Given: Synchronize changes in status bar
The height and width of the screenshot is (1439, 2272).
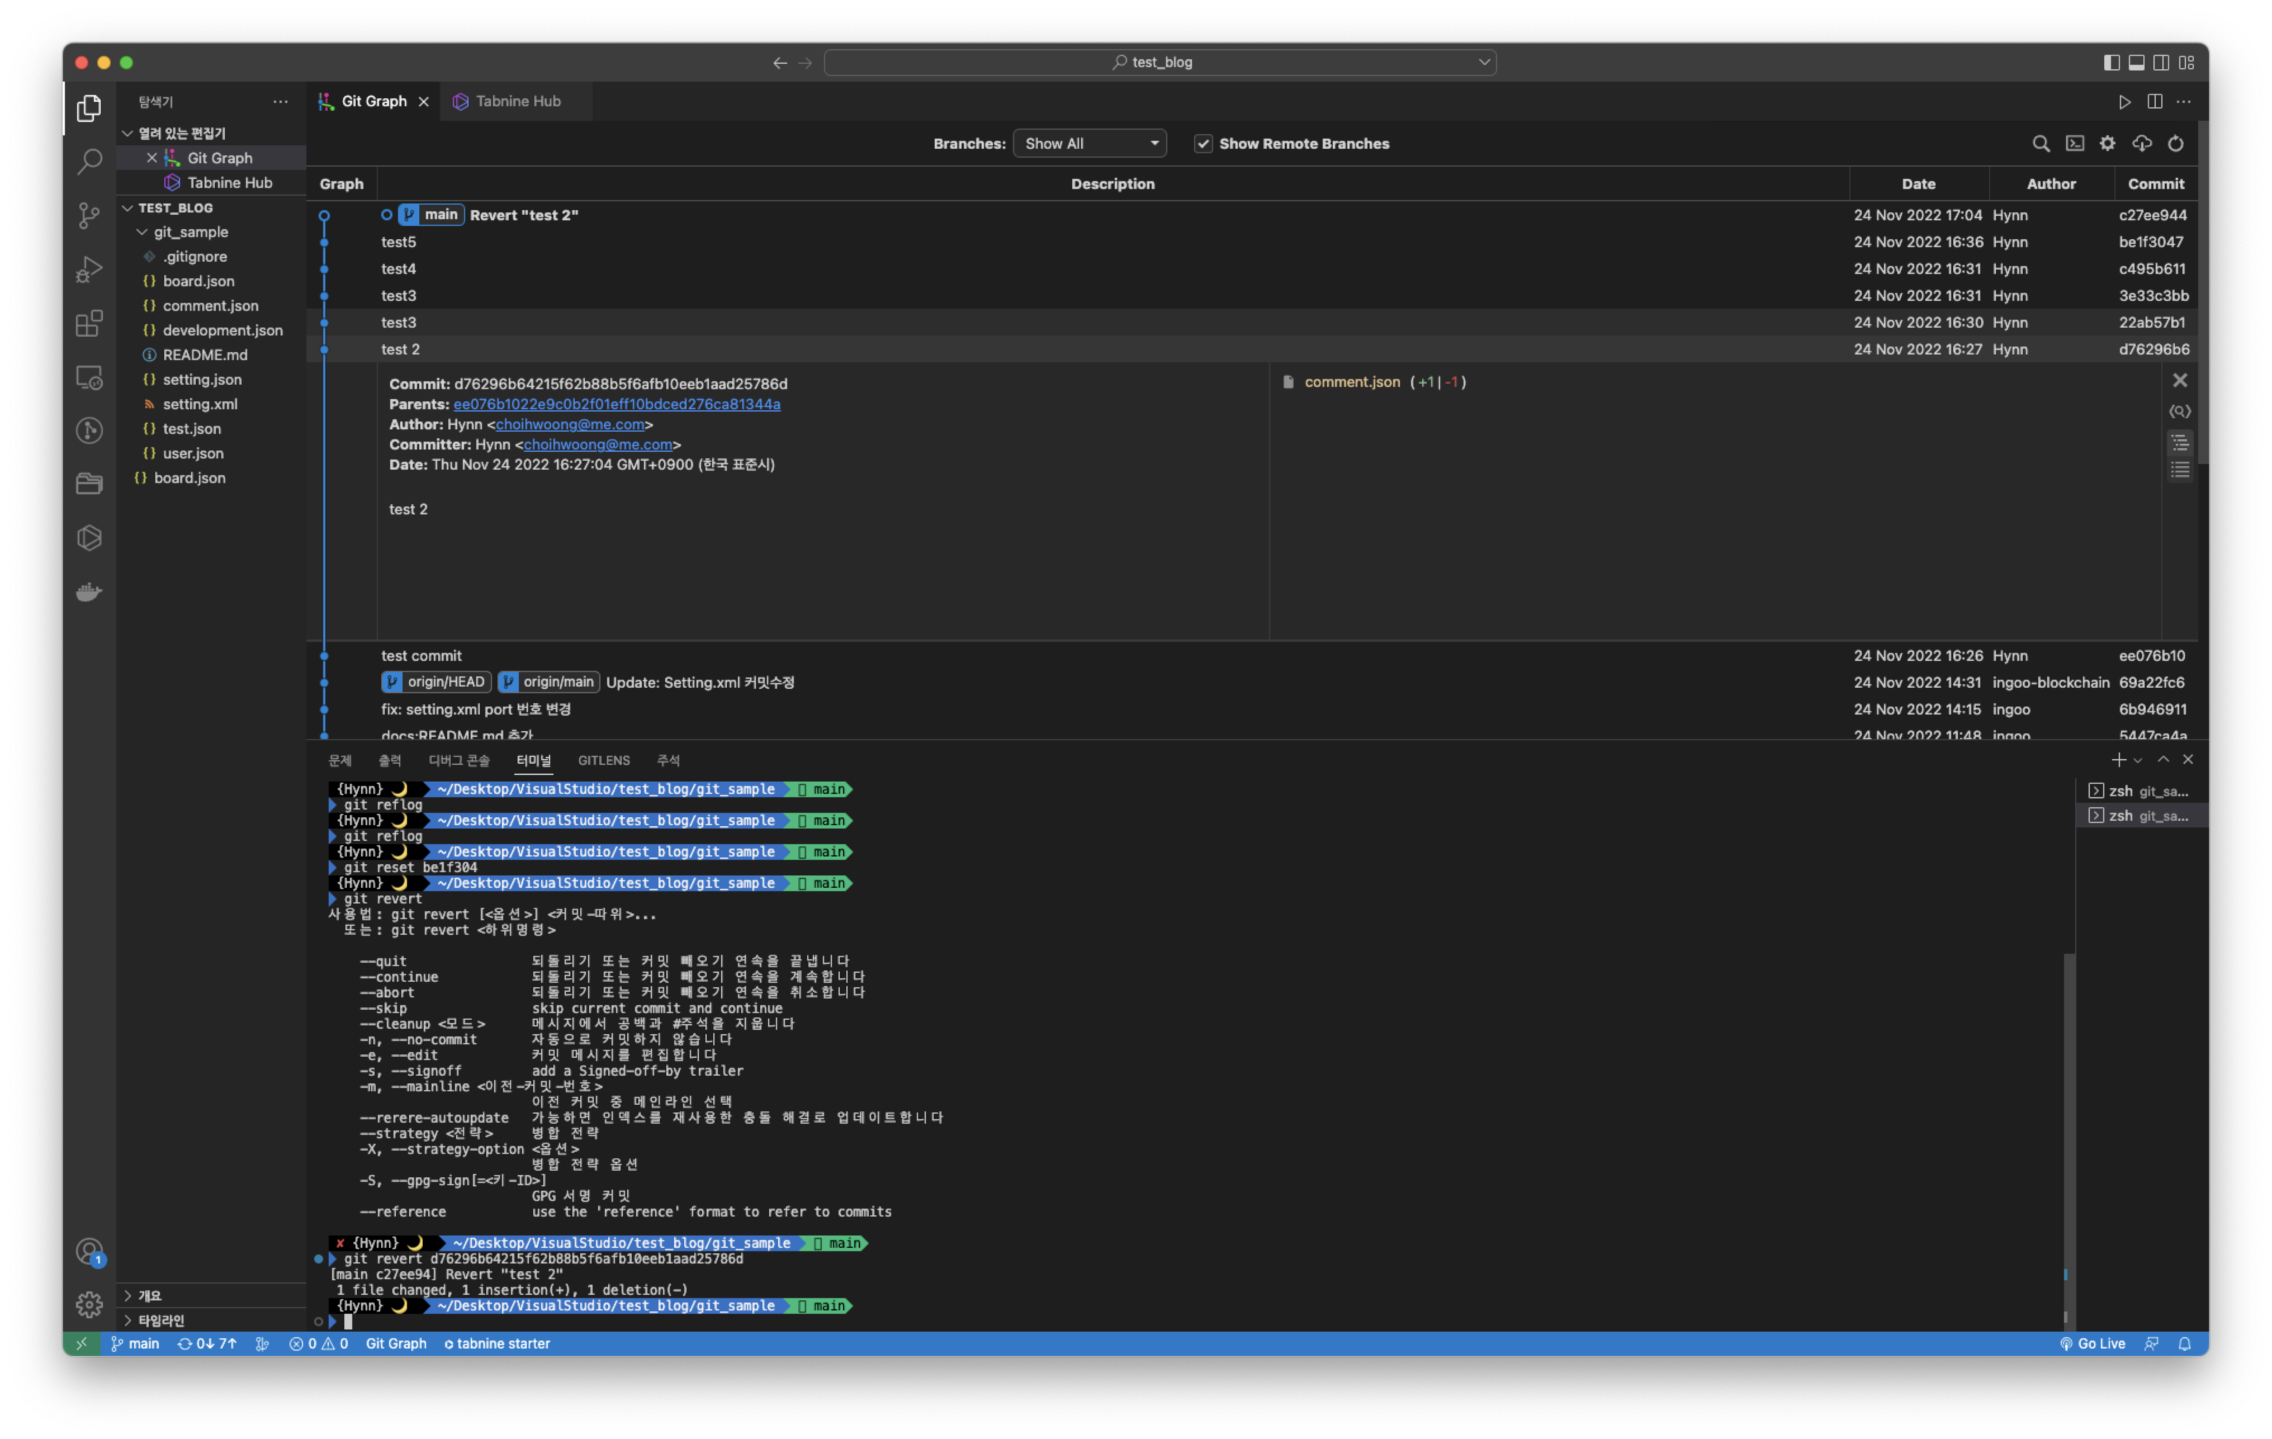Looking at the screenshot, I should 207,1344.
